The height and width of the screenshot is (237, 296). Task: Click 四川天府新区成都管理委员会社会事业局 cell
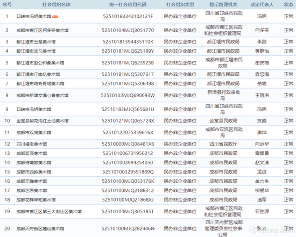(223, 228)
